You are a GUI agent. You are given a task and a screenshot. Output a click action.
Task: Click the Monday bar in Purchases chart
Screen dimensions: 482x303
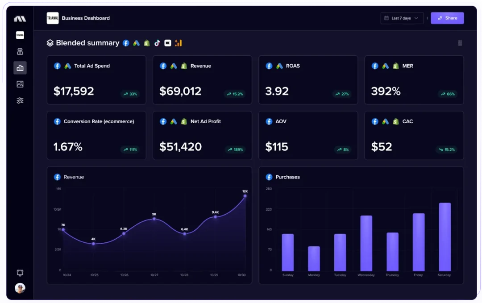click(x=314, y=259)
